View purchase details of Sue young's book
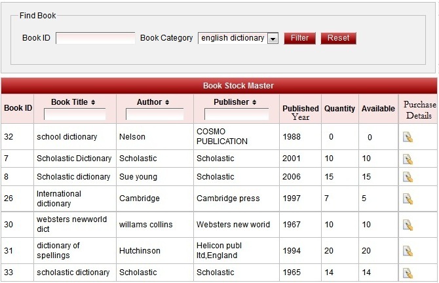The height and width of the screenshot is (283, 439). (x=408, y=177)
